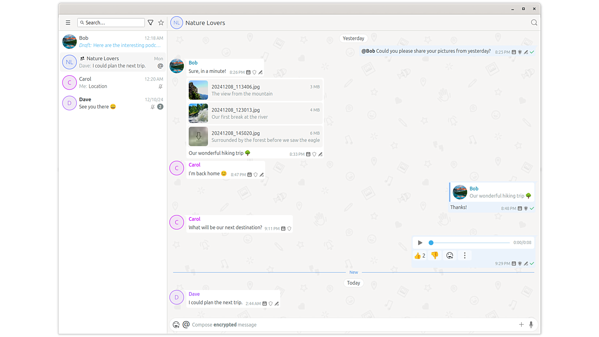
Task: Expand the three-dot message options menu
Action: pos(464,256)
